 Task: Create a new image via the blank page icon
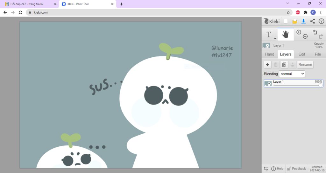(286, 21)
